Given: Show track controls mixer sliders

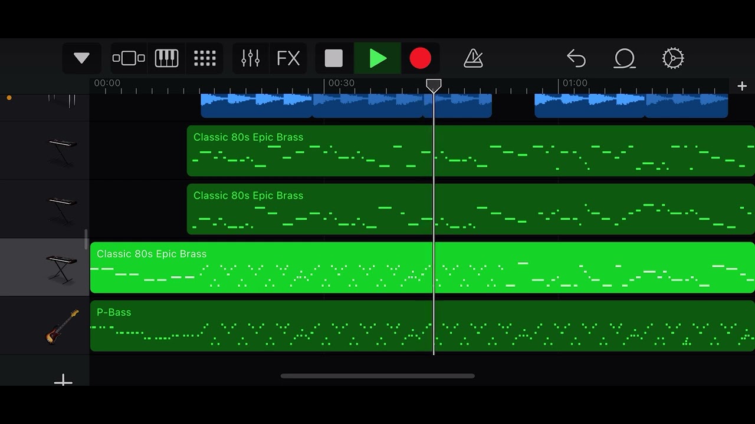Looking at the screenshot, I should tap(251, 58).
